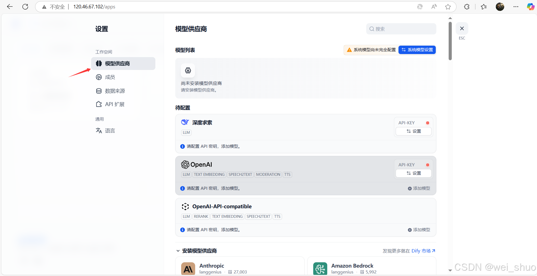Open the Dify 市场 link
The image size is (537, 276).
(x=421, y=251)
